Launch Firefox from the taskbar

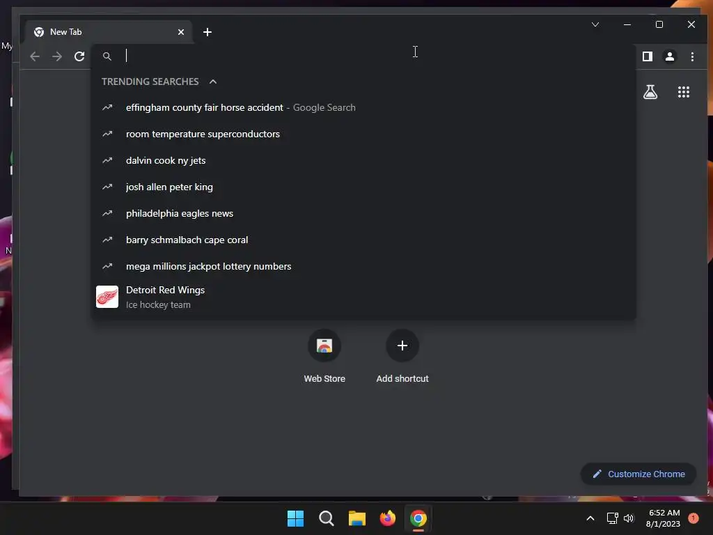(387, 518)
